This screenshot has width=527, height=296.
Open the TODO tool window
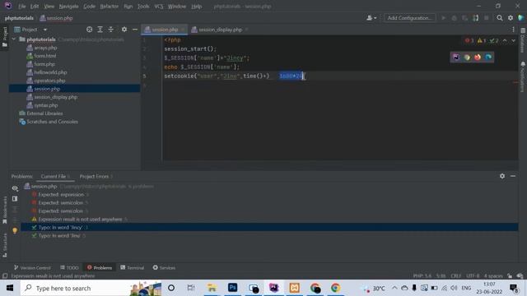(69, 267)
